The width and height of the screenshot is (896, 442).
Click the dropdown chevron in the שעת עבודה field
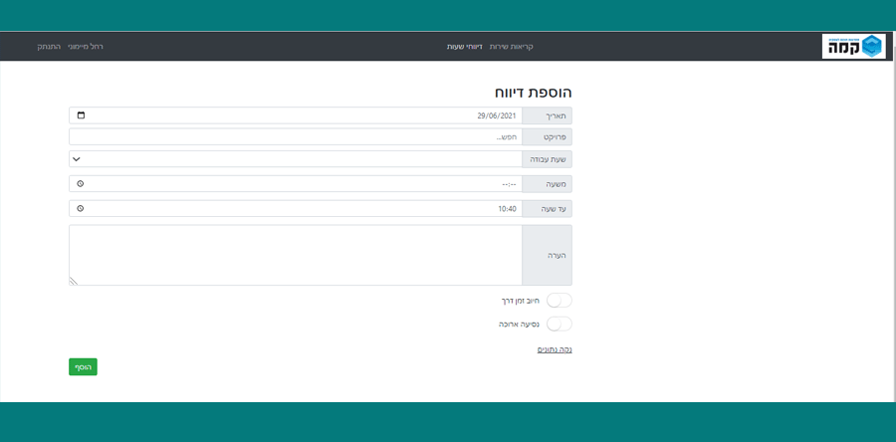click(x=78, y=159)
